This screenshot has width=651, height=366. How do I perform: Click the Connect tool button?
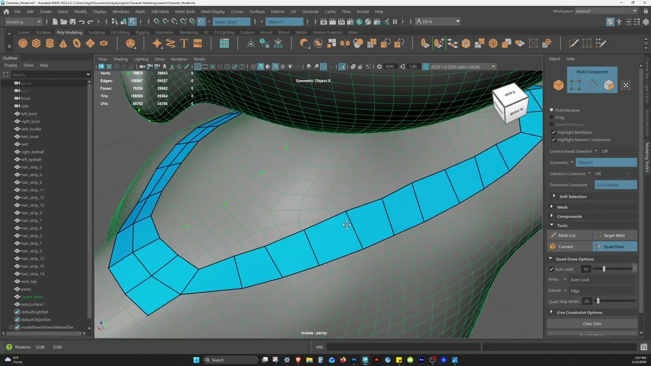tap(570, 247)
